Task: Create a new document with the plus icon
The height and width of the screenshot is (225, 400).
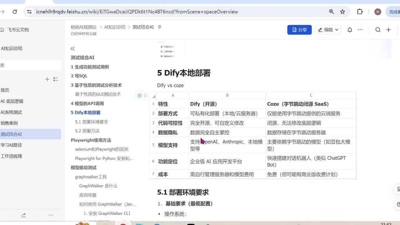Action: tap(388, 30)
